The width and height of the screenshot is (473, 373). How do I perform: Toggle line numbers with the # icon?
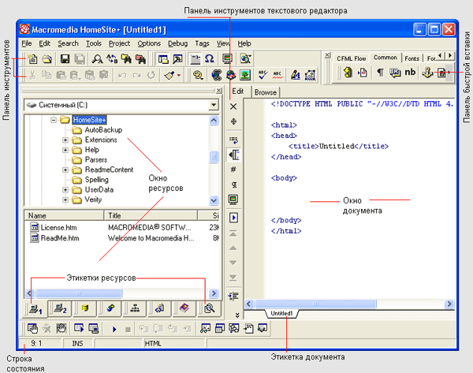(x=233, y=170)
